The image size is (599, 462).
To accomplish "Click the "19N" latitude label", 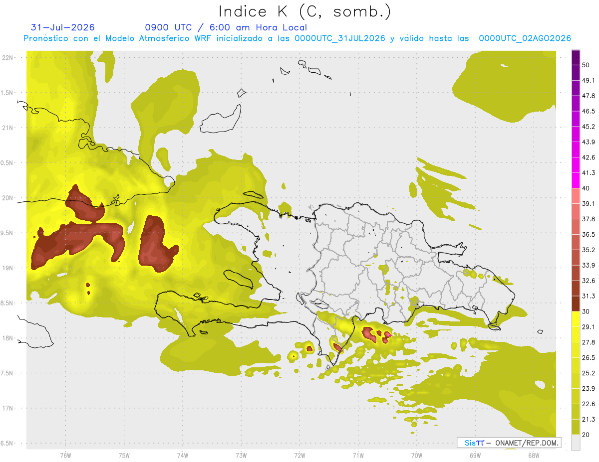I will 8,268.
